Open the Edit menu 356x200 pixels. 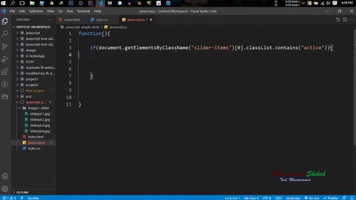(22, 11)
